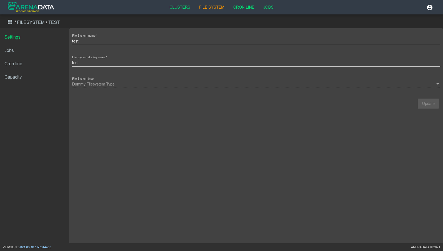
Task: Open the File System type dropdown arrow
Action: tap(438, 84)
